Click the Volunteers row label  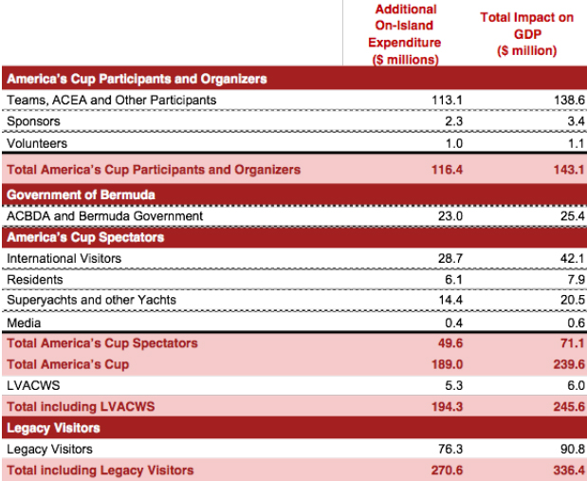tap(35, 144)
